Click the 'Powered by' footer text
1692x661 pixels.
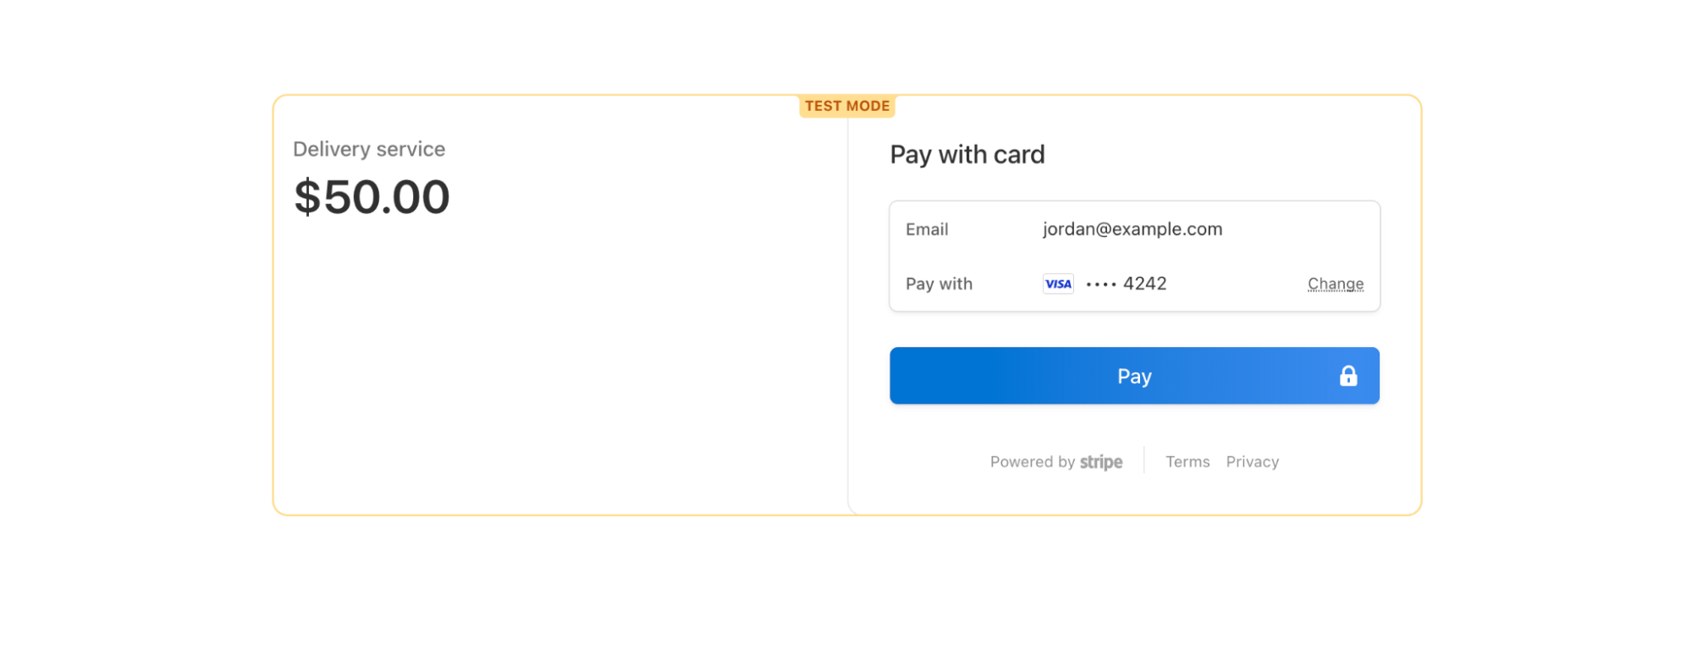tap(1032, 462)
